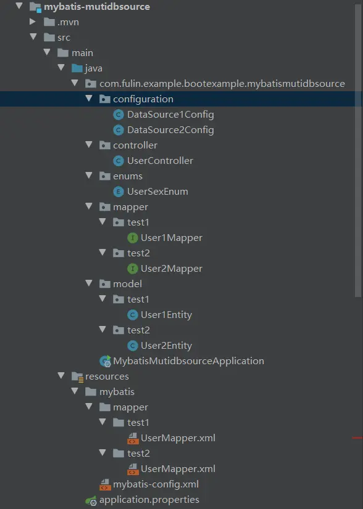Click the UserMapper.xml icon under resources test2
The image size is (363, 509).
(132, 469)
